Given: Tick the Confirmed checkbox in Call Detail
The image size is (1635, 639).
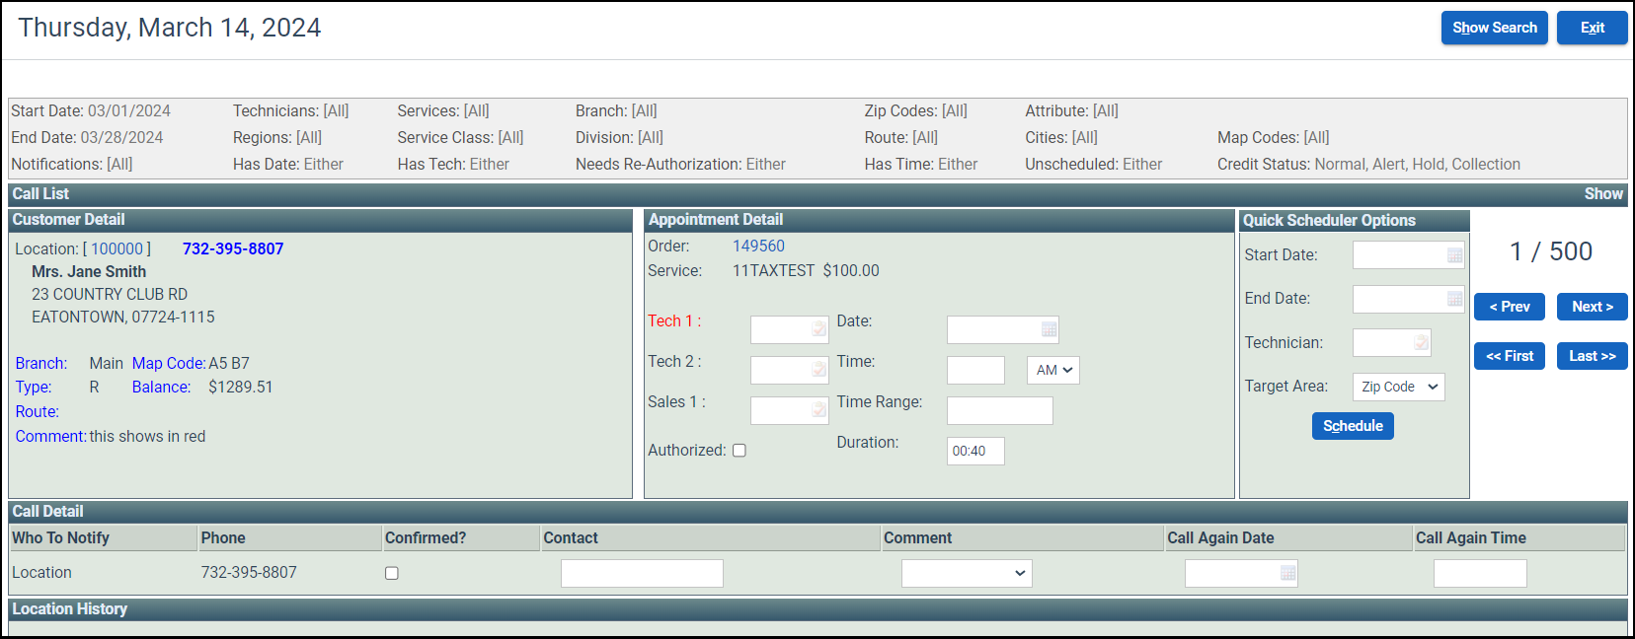Looking at the screenshot, I should 392,573.
